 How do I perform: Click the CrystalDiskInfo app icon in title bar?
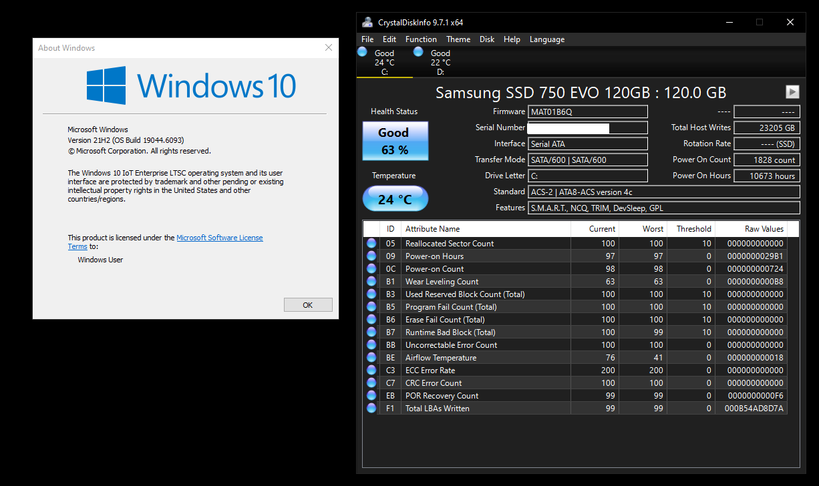click(x=367, y=22)
